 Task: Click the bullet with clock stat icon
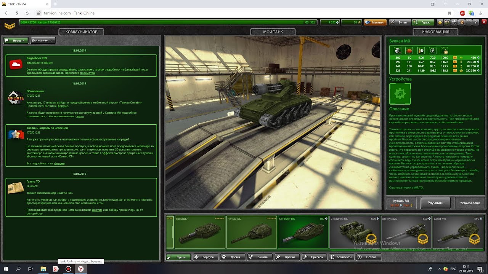coord(421,50)
